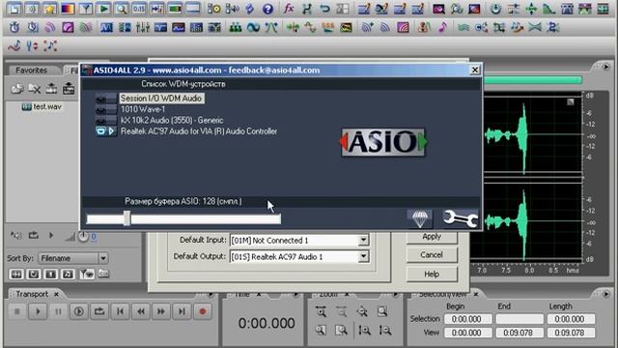Viewport: 618px width, 348px height.
Task: Open the Help question mark icon
Action: (267, 9)
